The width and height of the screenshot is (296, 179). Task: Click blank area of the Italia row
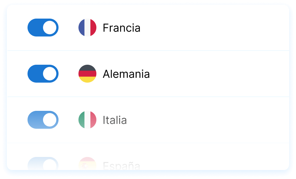[213, 120]
